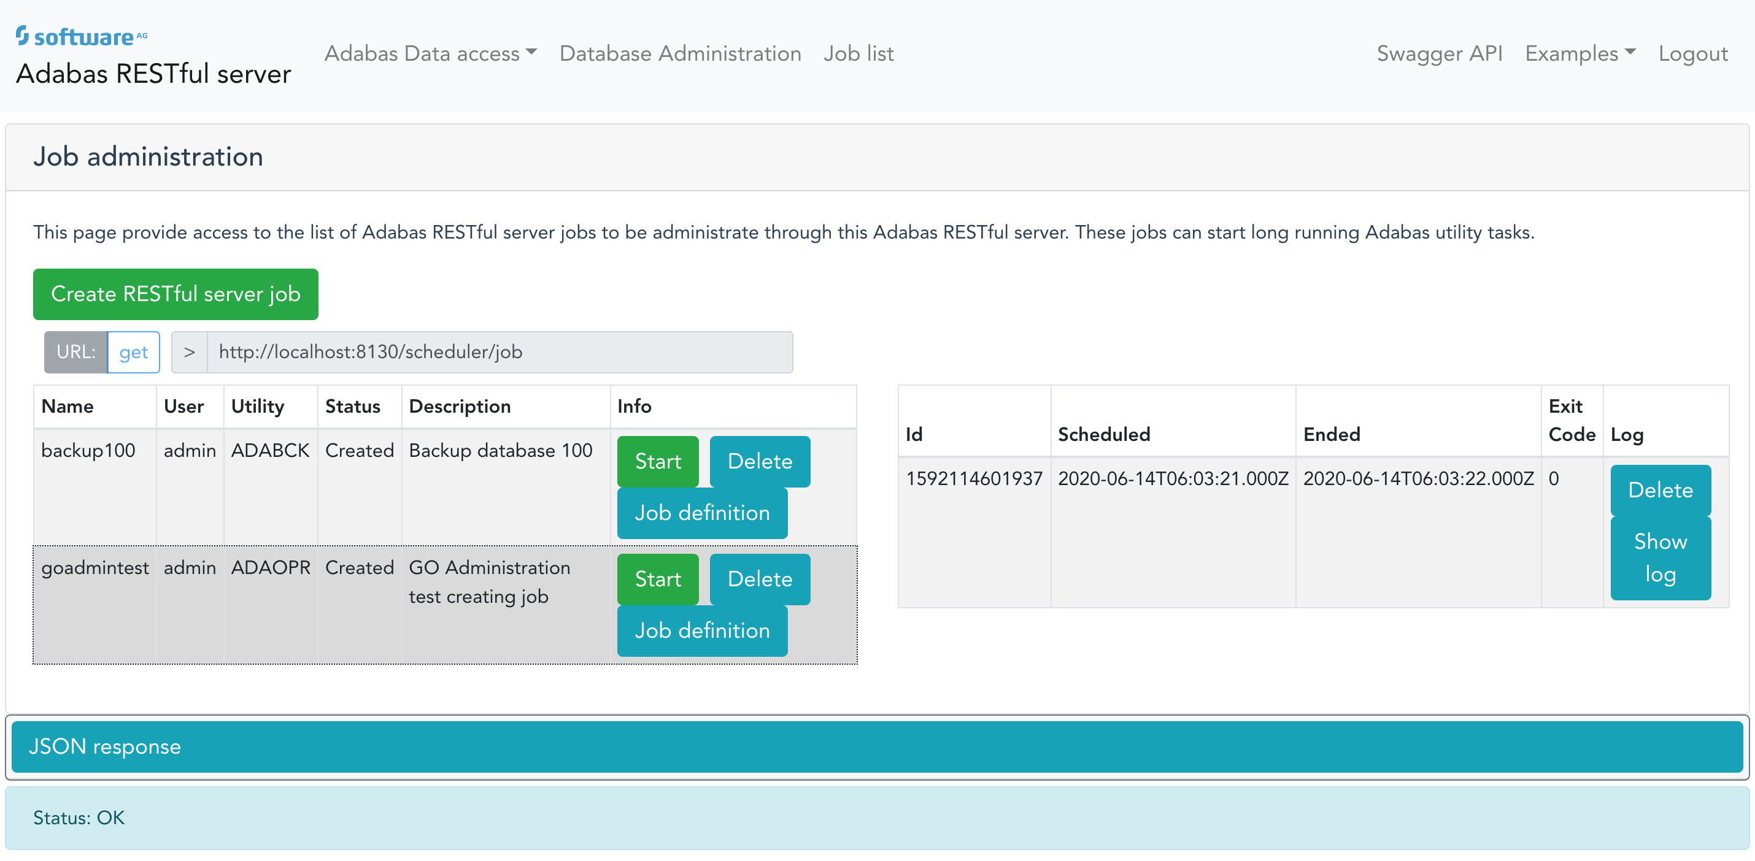Click the > arrow beside URL
Viewport: 1755px width, 861px height.
click(190, 352)
